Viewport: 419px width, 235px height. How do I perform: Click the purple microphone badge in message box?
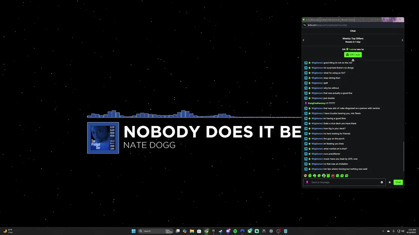[307, 182]
